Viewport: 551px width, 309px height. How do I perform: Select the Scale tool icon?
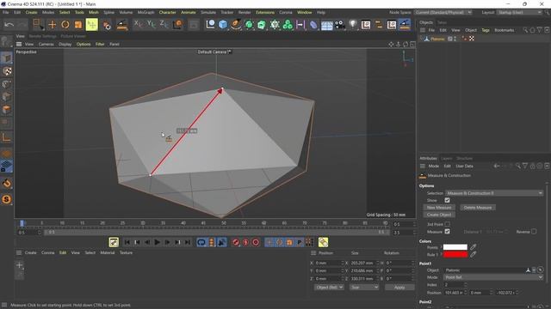click(78, 25)
